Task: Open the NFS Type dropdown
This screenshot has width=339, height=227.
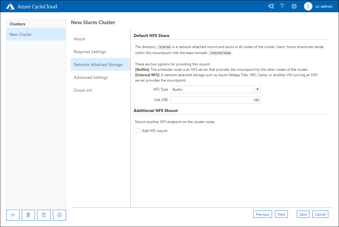Action: click(x=257, y=89)
